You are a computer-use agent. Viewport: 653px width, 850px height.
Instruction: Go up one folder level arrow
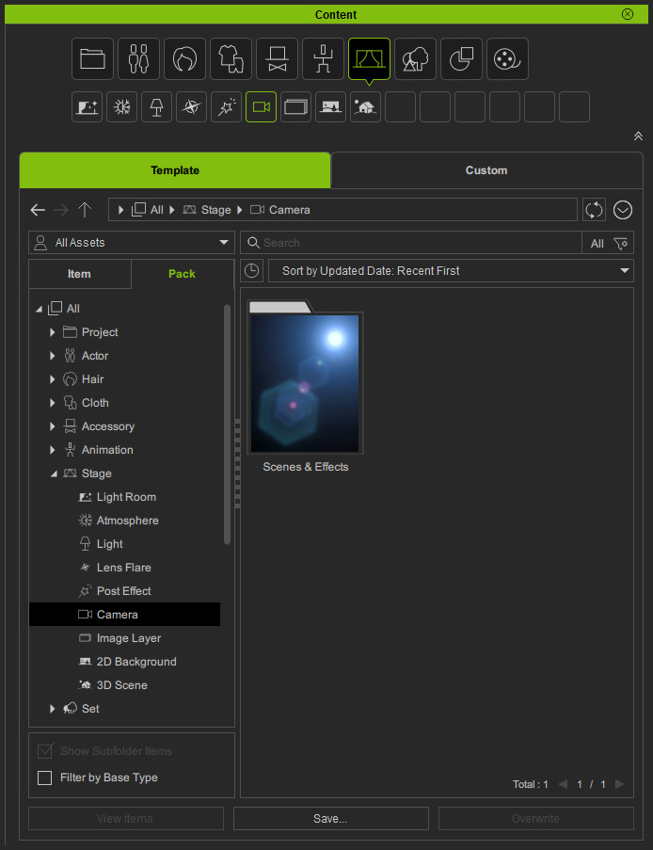point(85,210)
